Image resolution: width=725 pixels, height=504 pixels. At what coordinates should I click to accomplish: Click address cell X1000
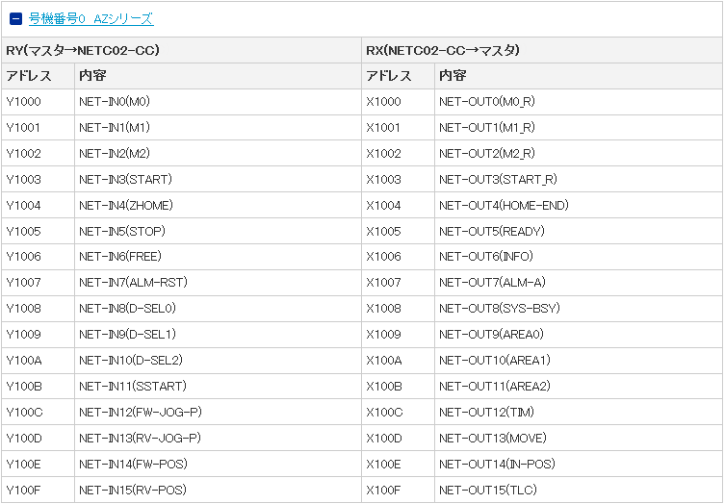383,101
